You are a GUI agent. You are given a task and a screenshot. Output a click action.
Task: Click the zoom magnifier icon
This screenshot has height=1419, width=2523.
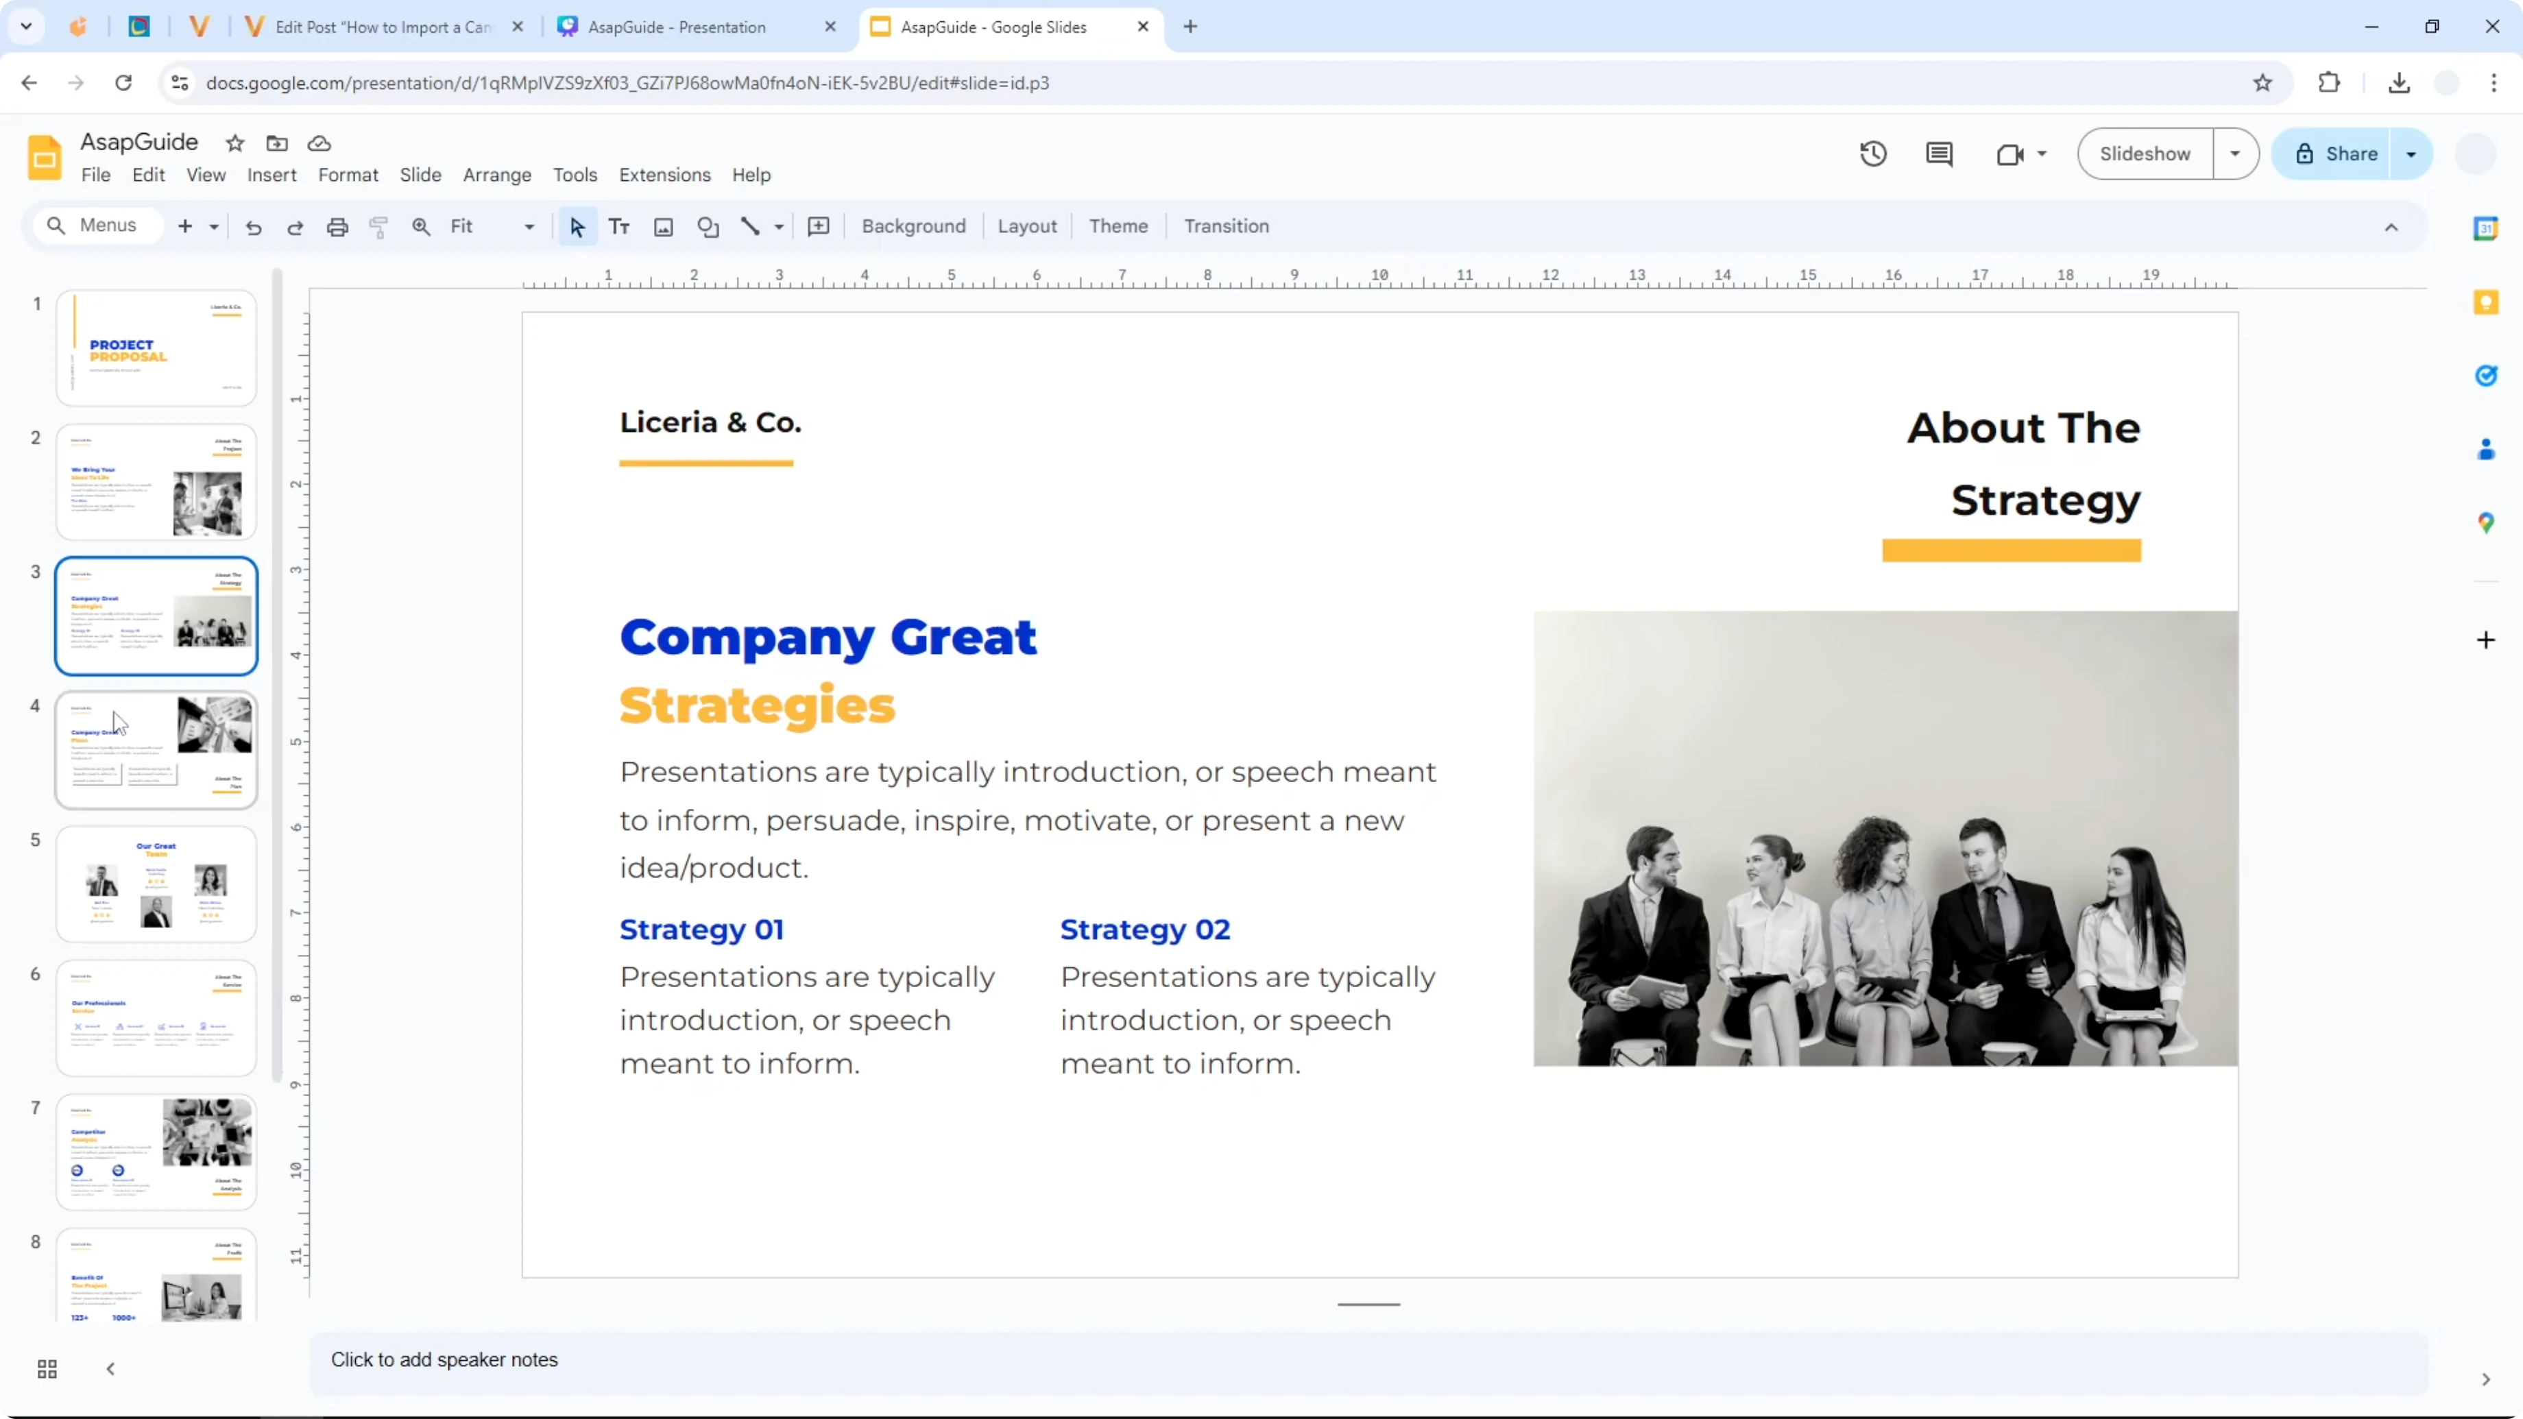(x=421, y=227)
